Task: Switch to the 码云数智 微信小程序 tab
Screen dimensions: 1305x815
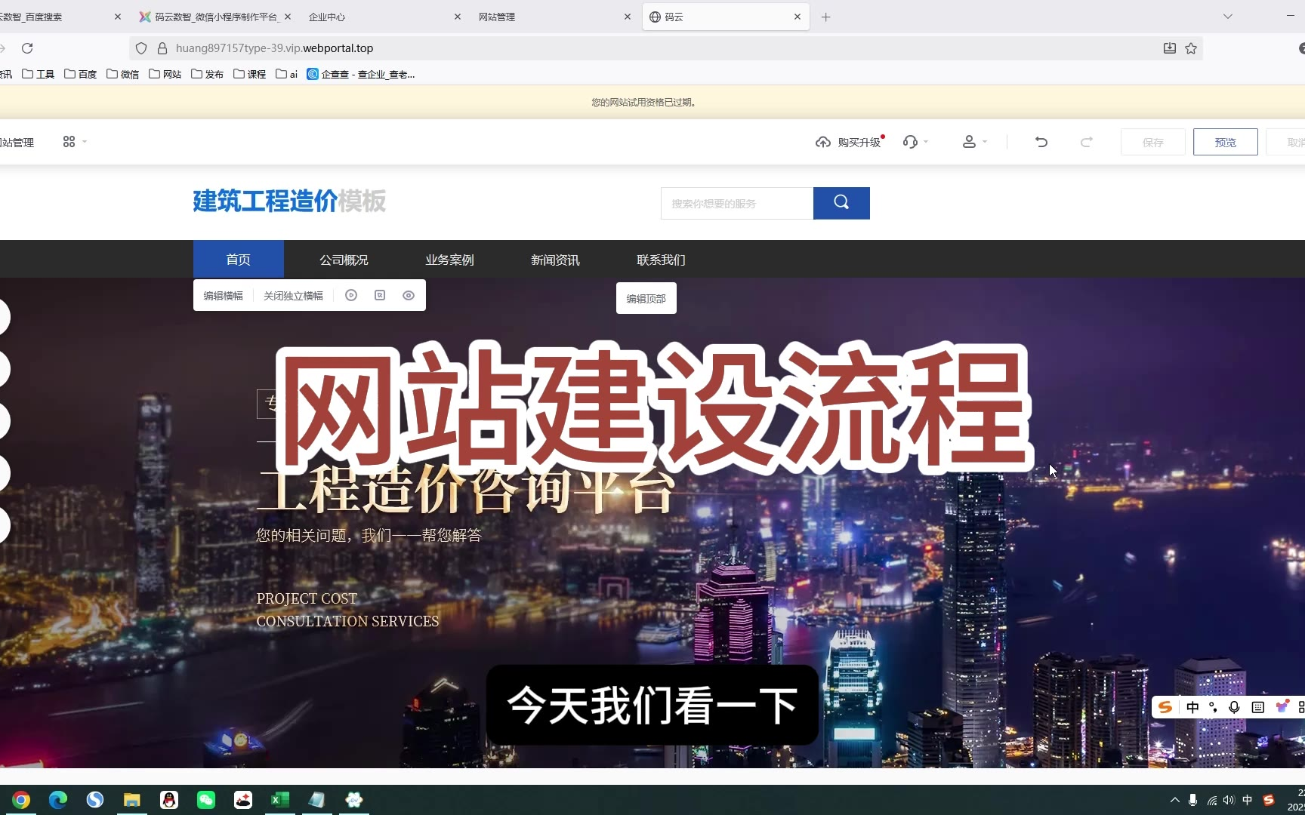Action: tap(215, 17)
